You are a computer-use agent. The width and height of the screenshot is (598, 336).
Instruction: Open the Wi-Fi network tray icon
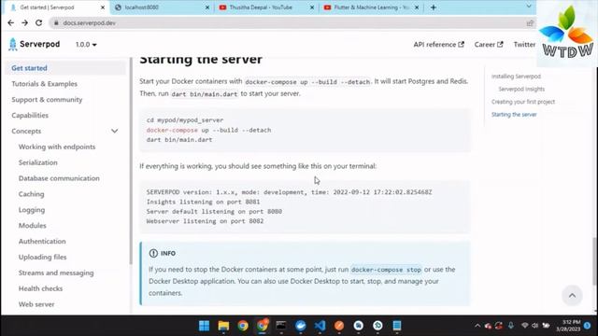click(525, 326)
